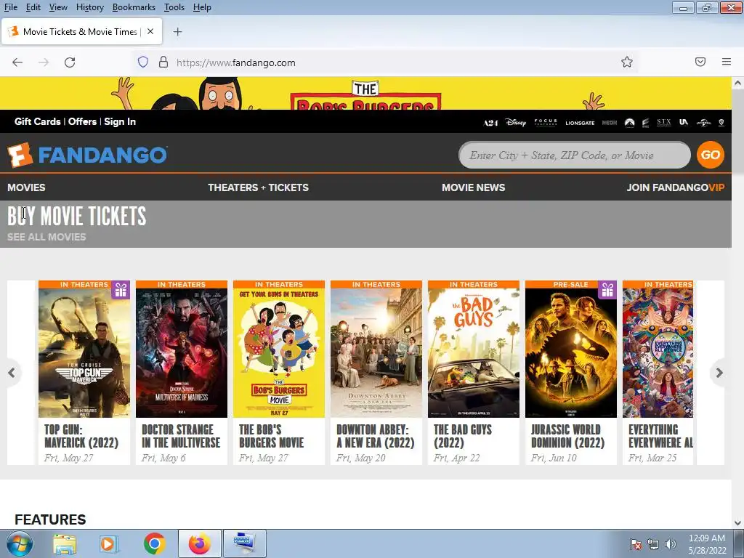Go back with the browser back arrow
Screen dimensions: 744x558
[x=17, y=62]
